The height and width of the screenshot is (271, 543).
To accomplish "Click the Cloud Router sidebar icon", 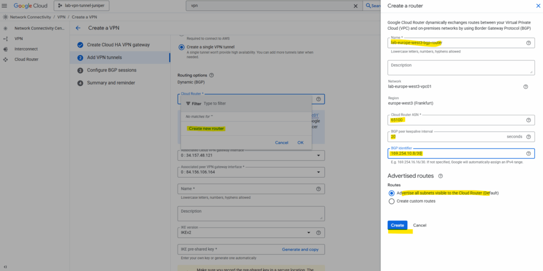I will [5, 59].
